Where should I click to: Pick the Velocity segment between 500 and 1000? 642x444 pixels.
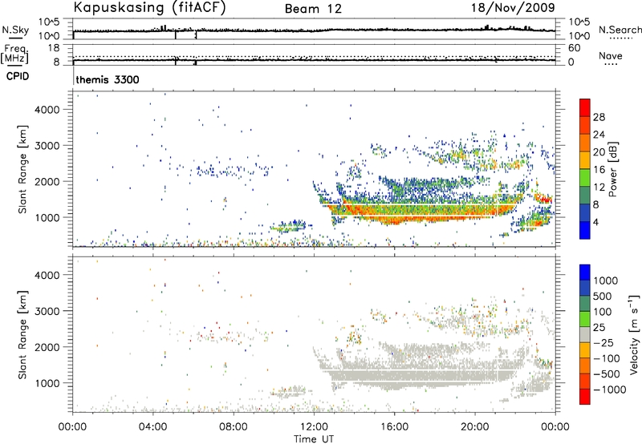pyautogui.click(x=585, y=288)
